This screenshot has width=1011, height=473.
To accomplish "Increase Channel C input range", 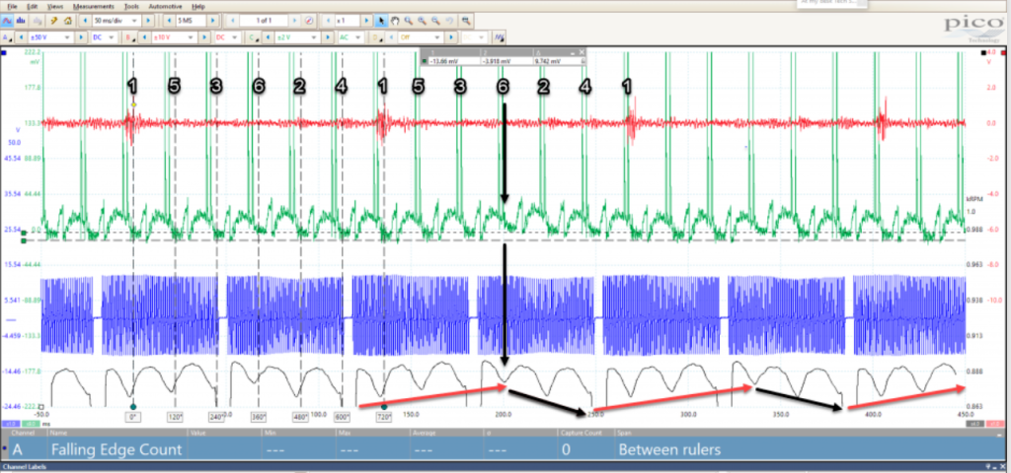I will click(328, 37).
